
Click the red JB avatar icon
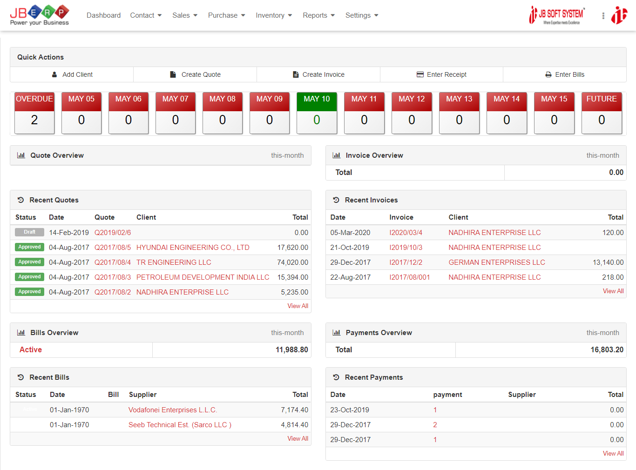point(619,15)
